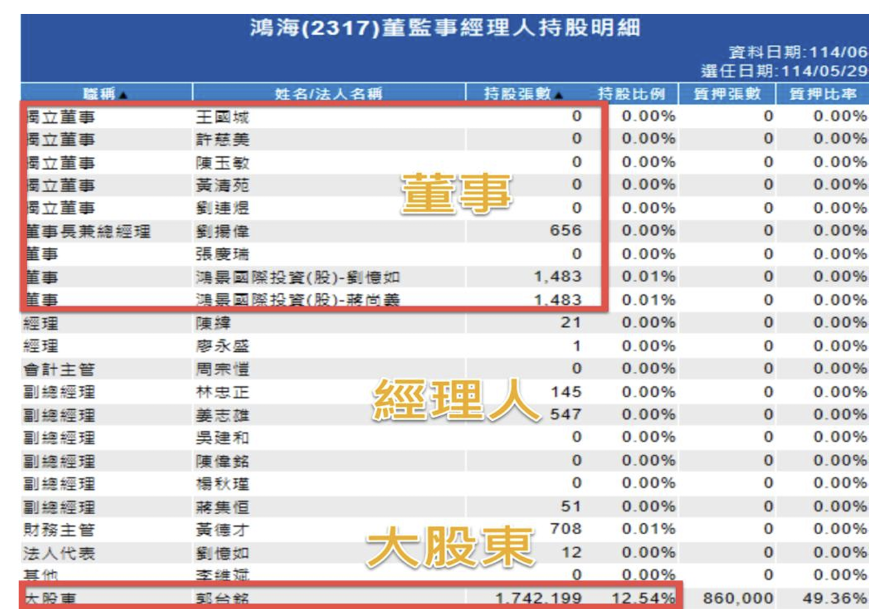Image resolution: width=880 pixels, height=613 pixels.
Task: Click 蔣集恒's holding value 51
Action: [571, 507]
